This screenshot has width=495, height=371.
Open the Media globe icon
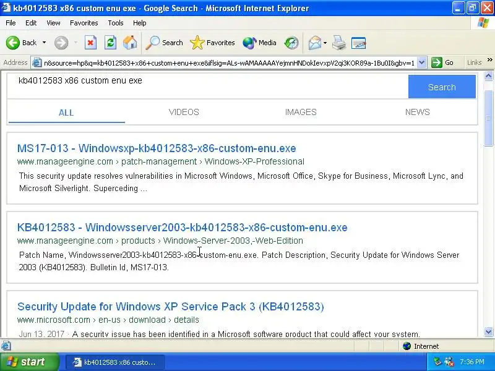249,43
